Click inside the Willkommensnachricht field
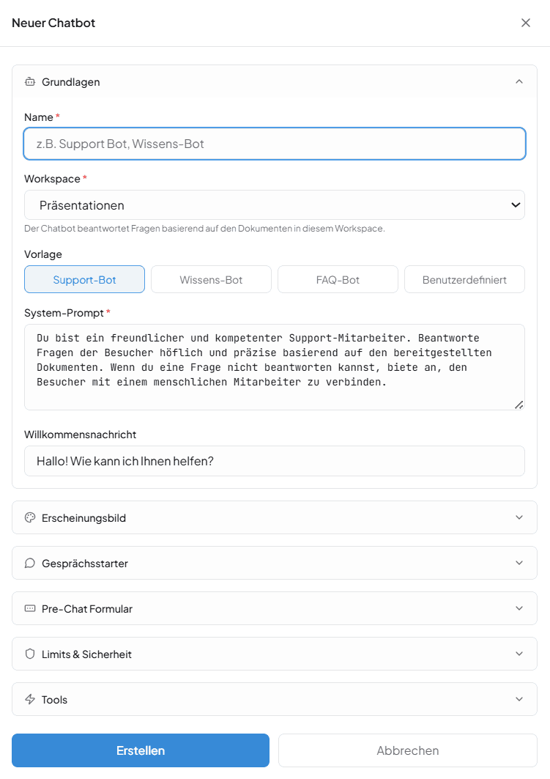The image size is (550, 779). (x=275, y=461)
